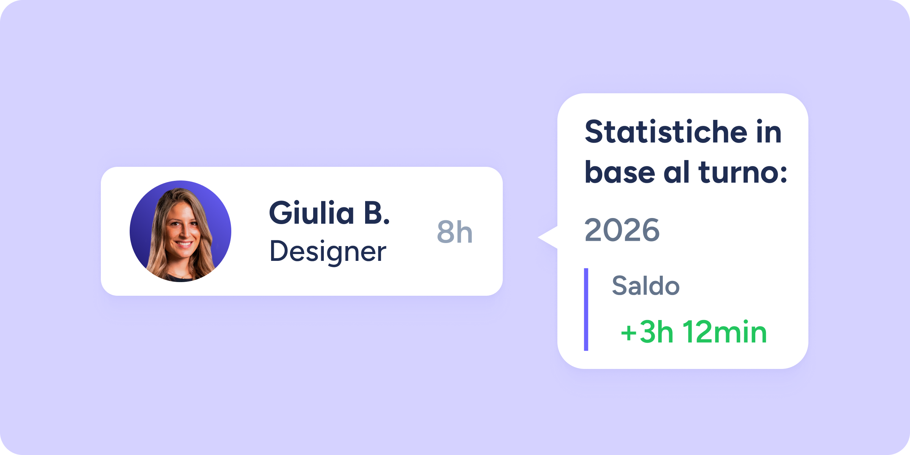Click the word "turno:" in the heading
Image resolution: width=910 pixels, height=455 pixels.
pyautogui.click(x=743, y=173)
